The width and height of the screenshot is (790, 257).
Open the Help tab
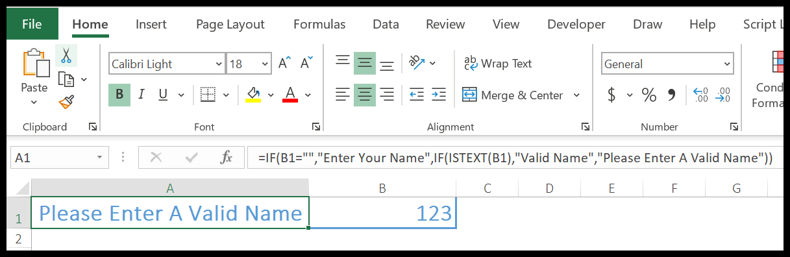point(702,24)
